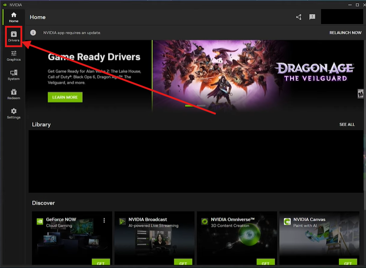Click the LEARN MORE button
366x268 pixels.
65,97
